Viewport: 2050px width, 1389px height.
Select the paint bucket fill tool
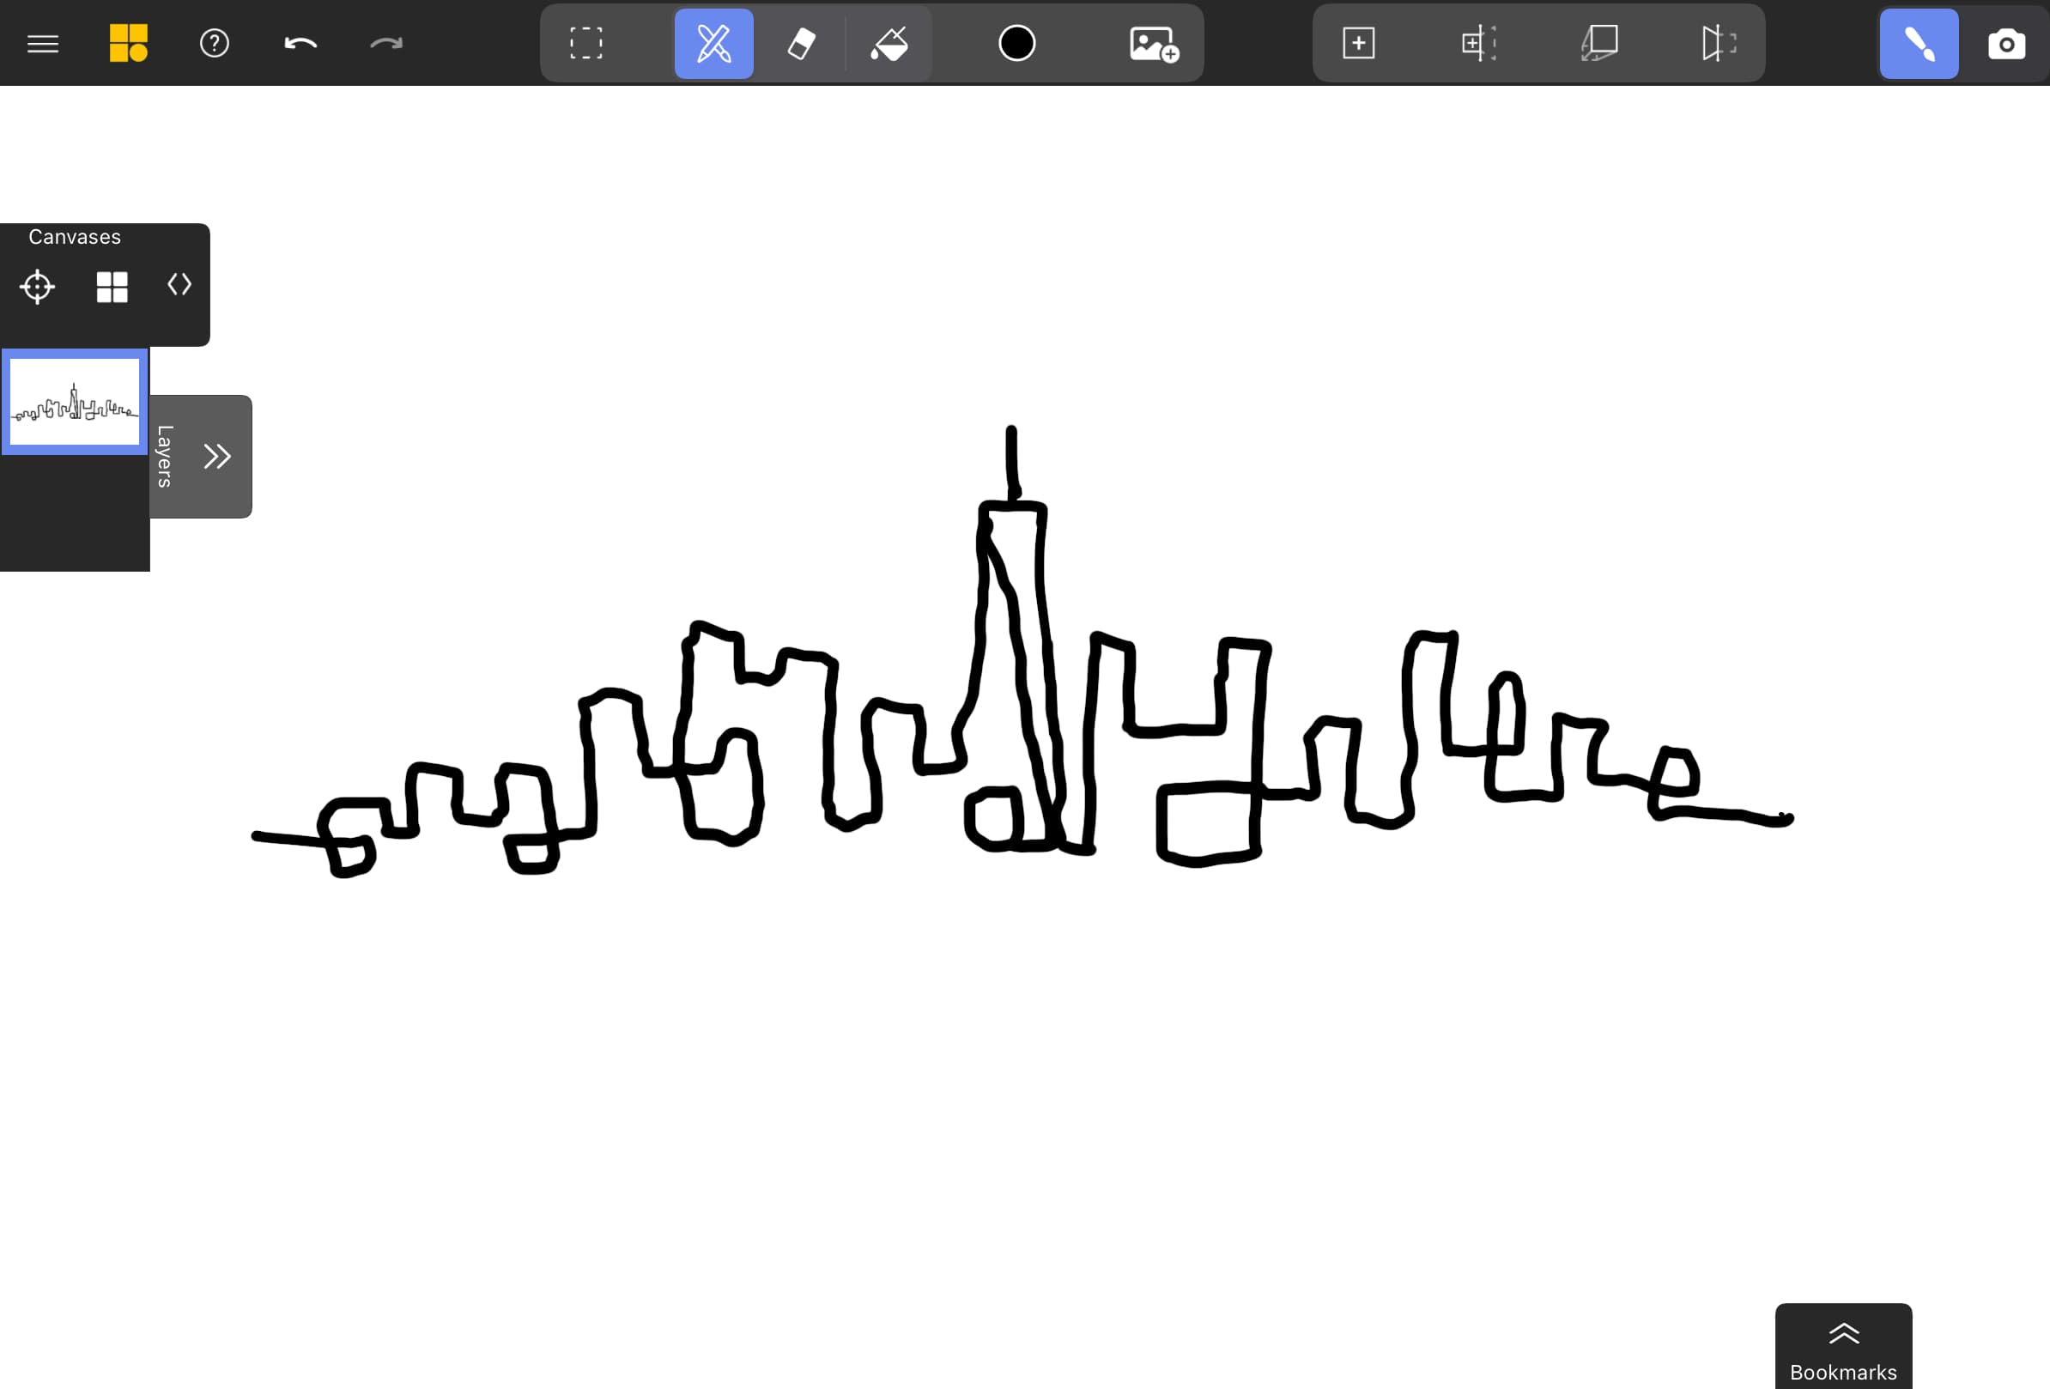coord(889,43)
